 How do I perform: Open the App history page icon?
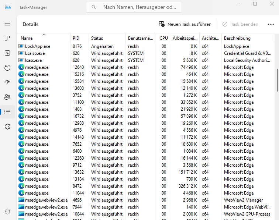pyautogui.click(x=7, y=68)
